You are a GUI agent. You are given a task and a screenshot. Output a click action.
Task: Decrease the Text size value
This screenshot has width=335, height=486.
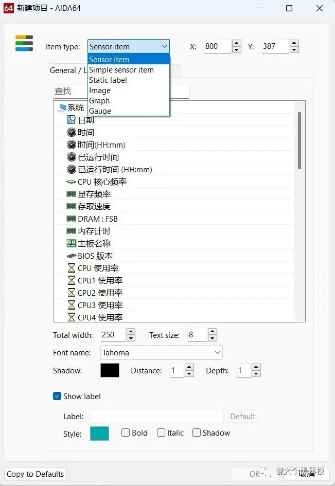click(213, 338)
